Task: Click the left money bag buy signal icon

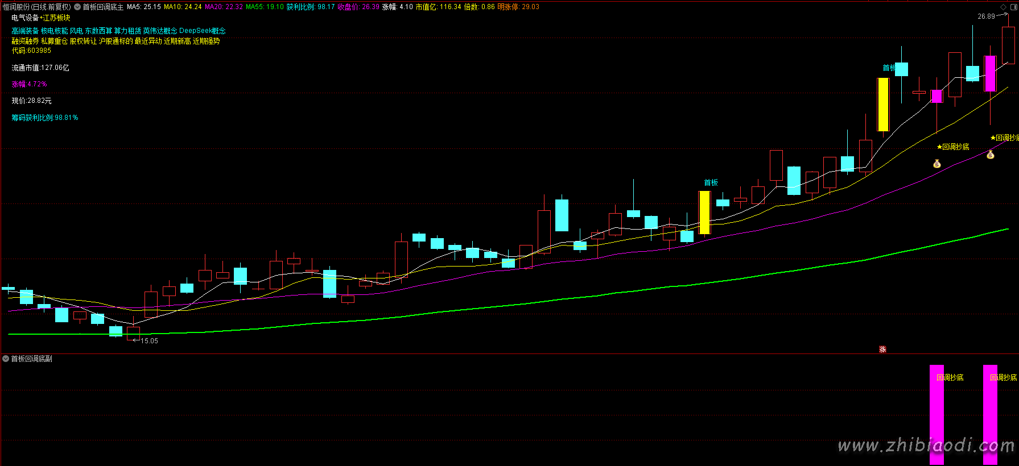Action: [x=937, y=164]
